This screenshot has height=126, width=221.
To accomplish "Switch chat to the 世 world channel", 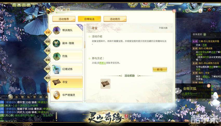I will point(35,97).
